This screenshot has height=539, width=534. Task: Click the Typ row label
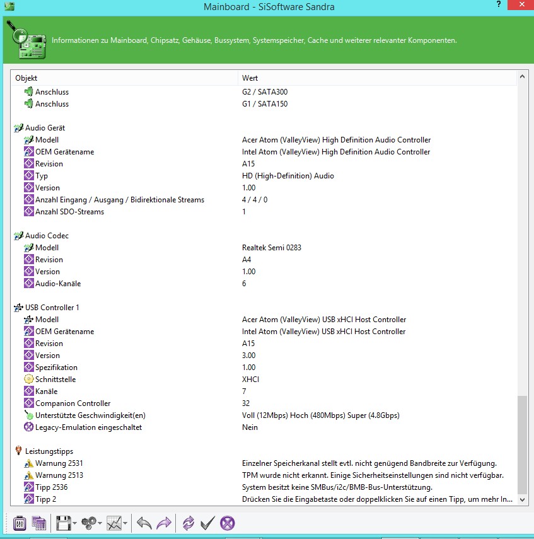(42, 176)
